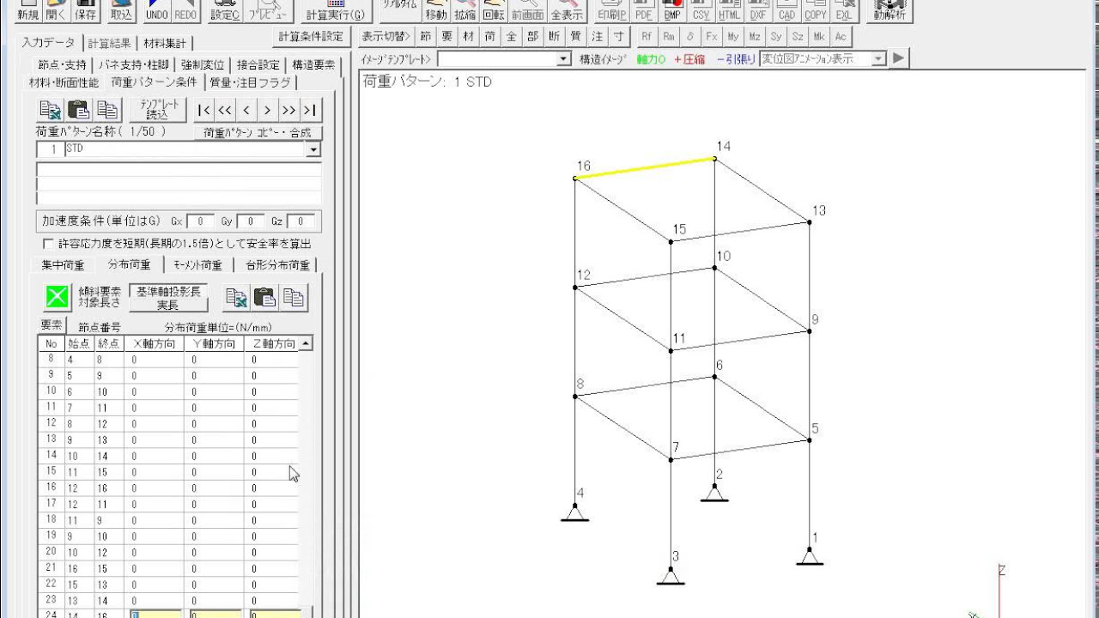Click the green X icon in distributed load tab

pyautogui.click(x=58, y=297)
